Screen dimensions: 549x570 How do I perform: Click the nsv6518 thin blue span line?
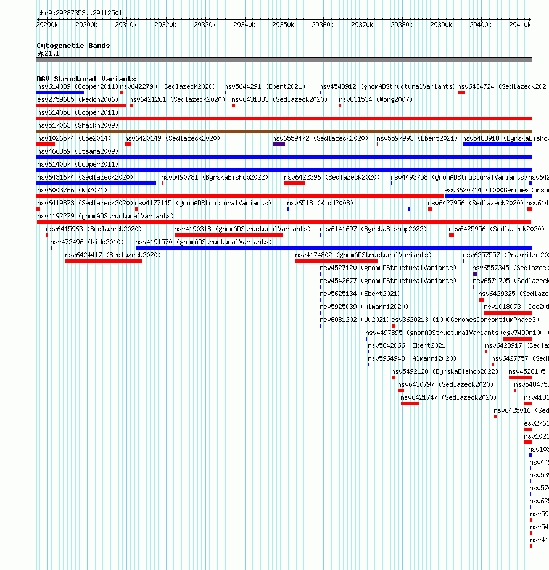[x=349, y=209]
